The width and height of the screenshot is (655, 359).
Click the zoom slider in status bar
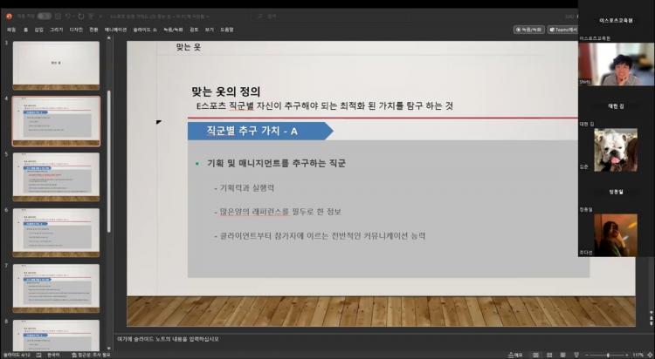[607, 355]
